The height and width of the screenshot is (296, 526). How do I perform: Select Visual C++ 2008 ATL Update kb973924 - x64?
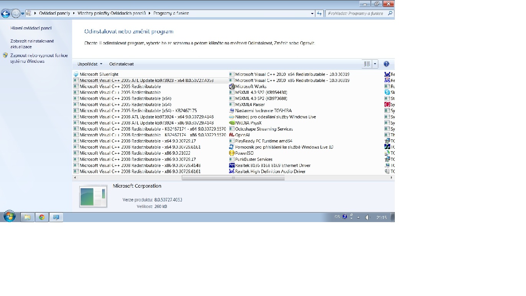[x=143, y=117]
